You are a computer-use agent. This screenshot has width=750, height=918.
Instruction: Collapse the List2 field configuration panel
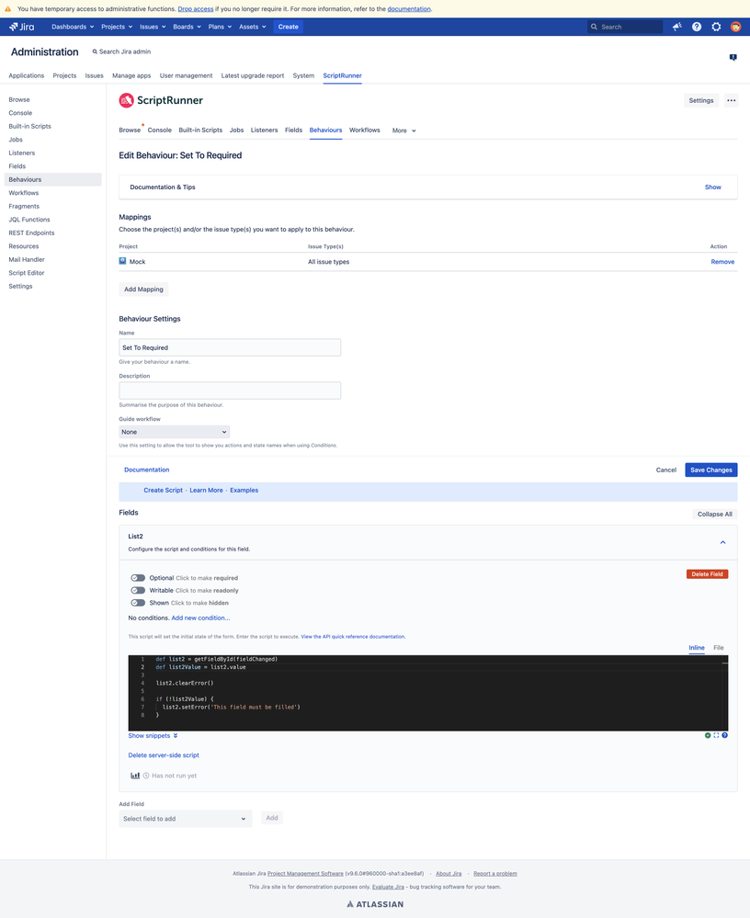[722, 542]
